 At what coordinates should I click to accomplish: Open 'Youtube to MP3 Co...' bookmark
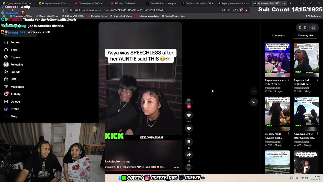[x=21, y=16]
